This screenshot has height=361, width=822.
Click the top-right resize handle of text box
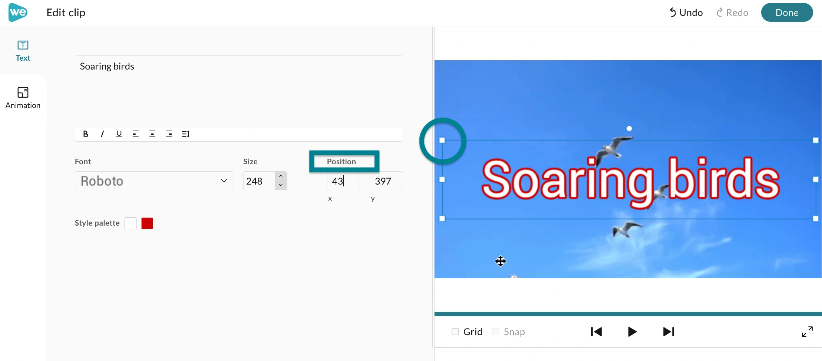(816, 141)
